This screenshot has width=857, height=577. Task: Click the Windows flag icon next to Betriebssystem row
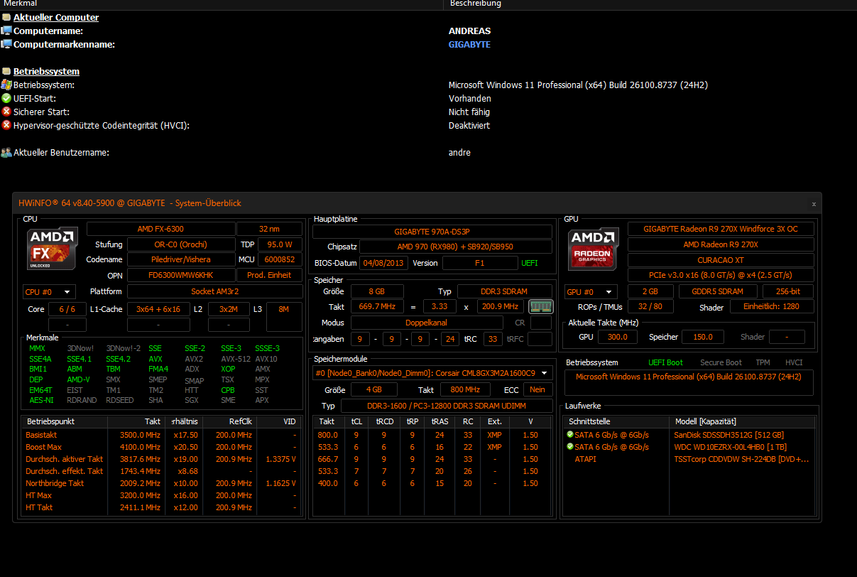(x=6, y=85)
